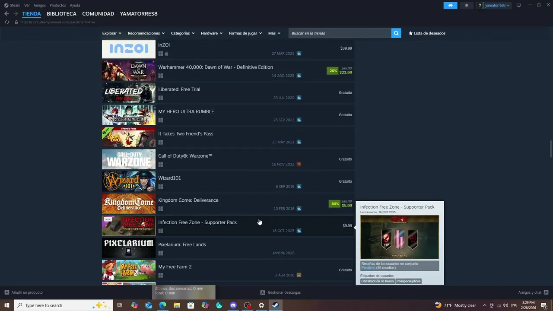Open Lista de deseados link
The image size is (553, 311).
click(427, 33)
